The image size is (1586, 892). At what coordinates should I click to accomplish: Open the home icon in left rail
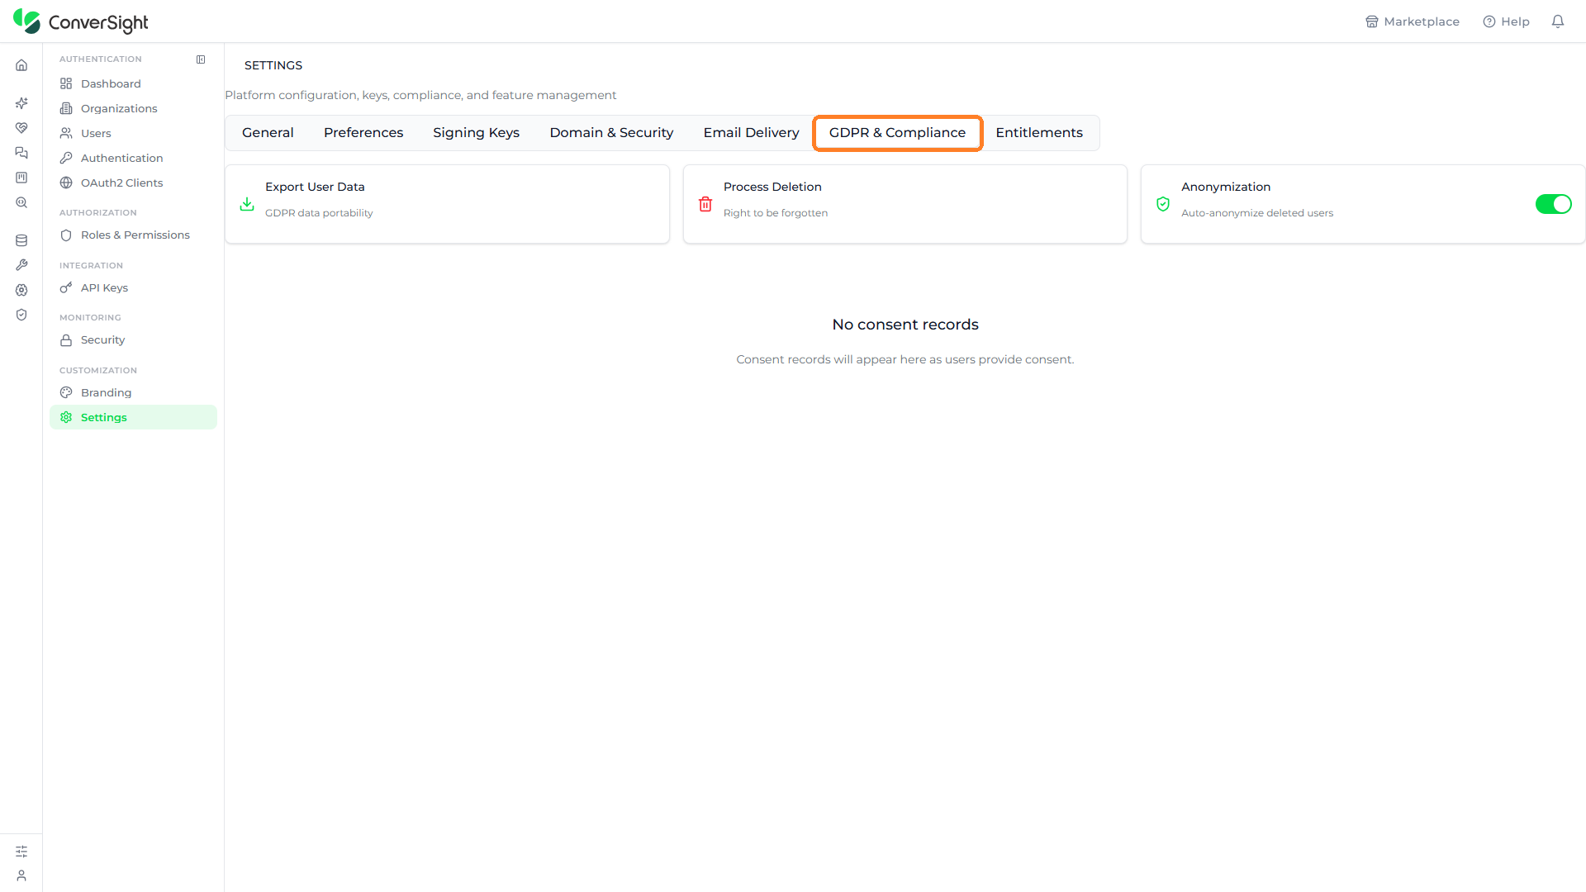[21, 65]
